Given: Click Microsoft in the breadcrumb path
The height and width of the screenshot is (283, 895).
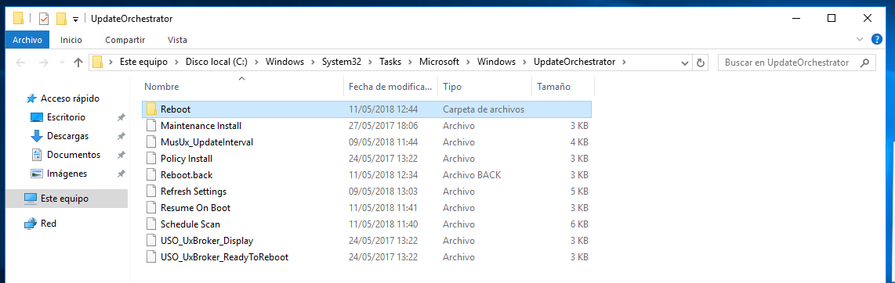Looking at the screenshot, I should 440,62.
